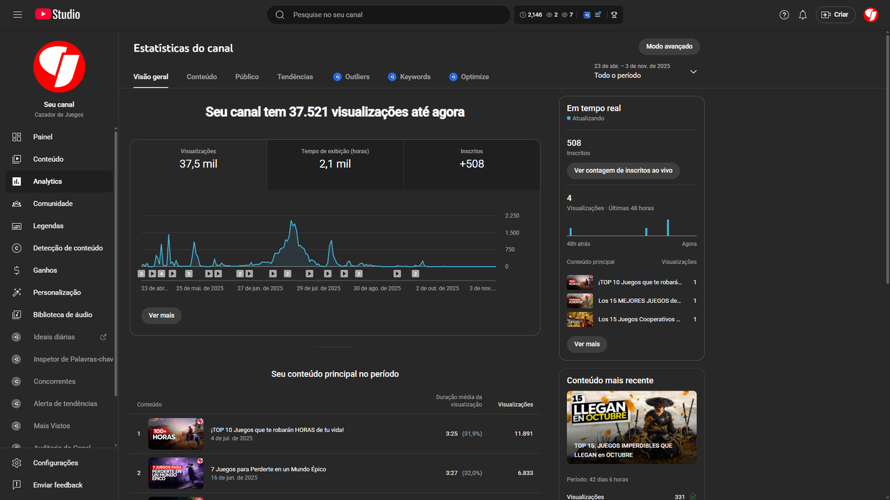Click the Configurações gear icon
This screenshot has height=500, width=890.
[17, 463]
